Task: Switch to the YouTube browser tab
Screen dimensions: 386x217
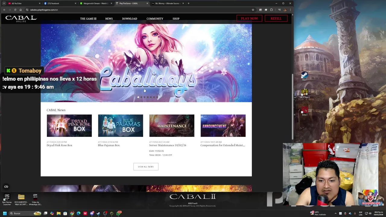Action: pyautogui.click(x=24, y=3)
